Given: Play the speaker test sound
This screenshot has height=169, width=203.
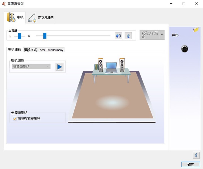Looking at the screenshot, I should 59,67.
